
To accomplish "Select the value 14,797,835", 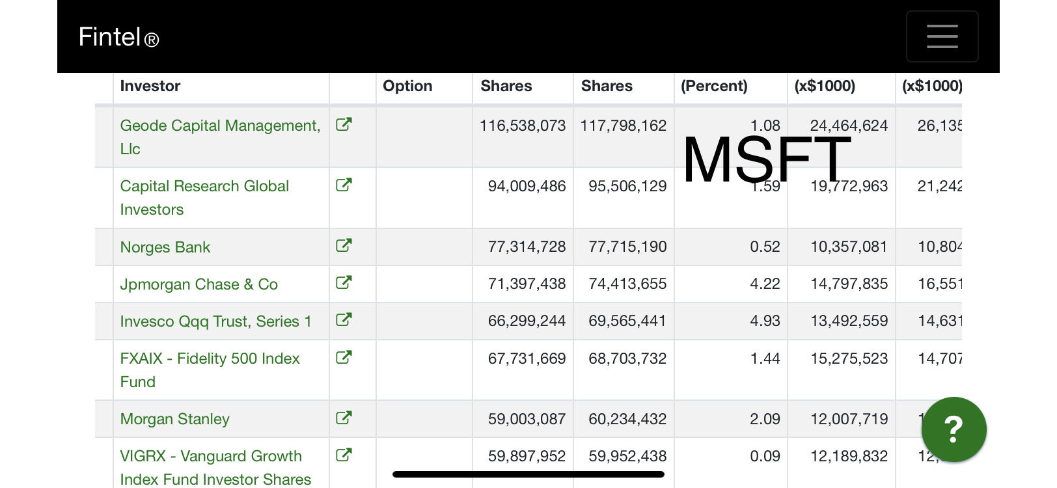I will click(x=849, y=284).
